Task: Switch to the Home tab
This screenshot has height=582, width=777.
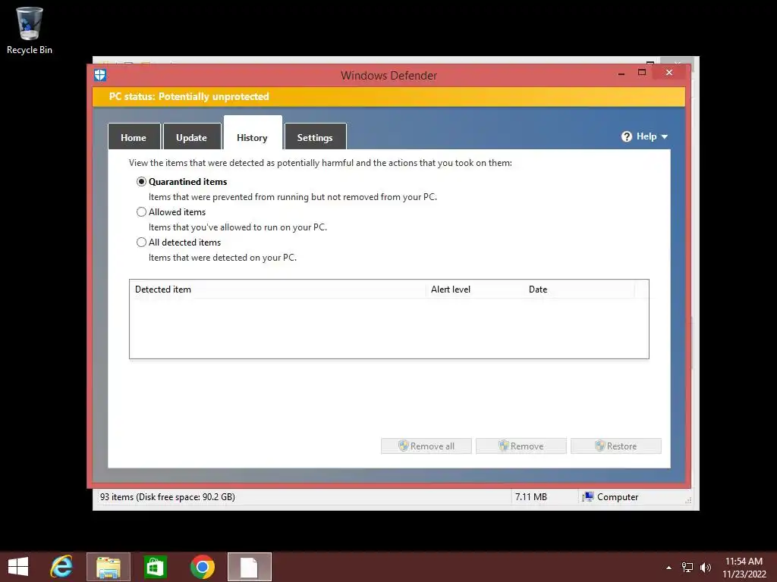Action: point(134,137)
